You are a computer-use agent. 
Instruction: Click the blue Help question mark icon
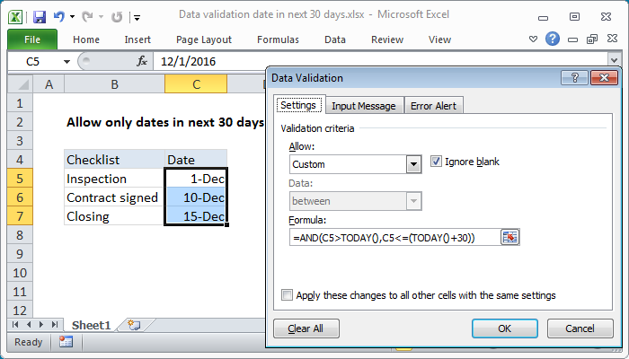point(553,39)
